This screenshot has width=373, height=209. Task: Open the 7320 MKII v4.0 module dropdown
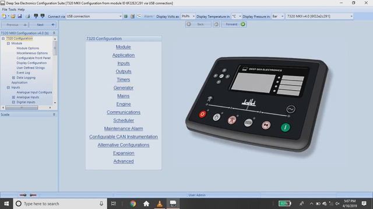(x=351, y=16)
